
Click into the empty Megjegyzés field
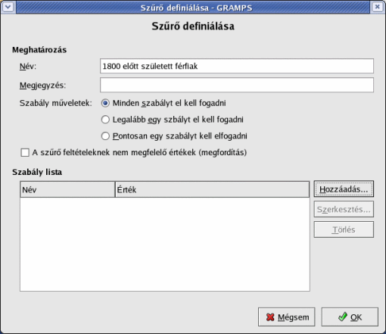237,85
